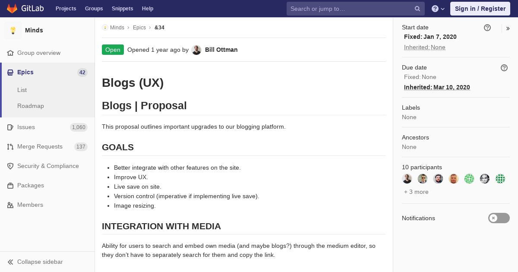Click the Security & Compliance shield icon
The width and height of the screenshot is (518, 272).
(10, 166)
